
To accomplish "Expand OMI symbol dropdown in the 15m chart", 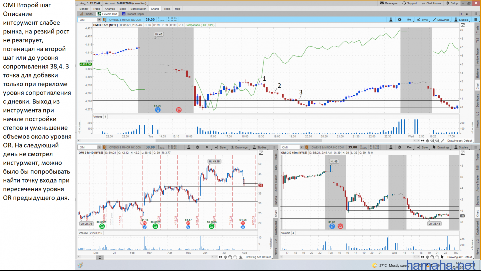I will 301,147.
